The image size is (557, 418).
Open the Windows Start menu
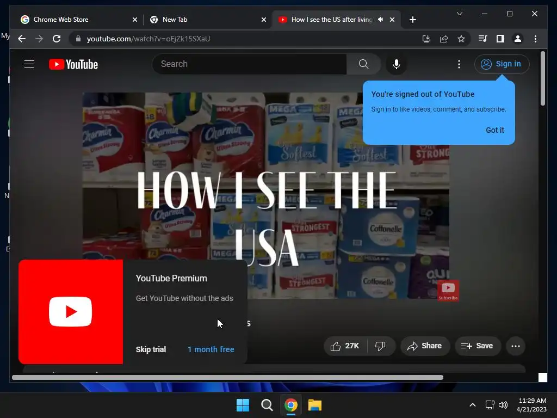pyautogui.click(x=243, y=405)
